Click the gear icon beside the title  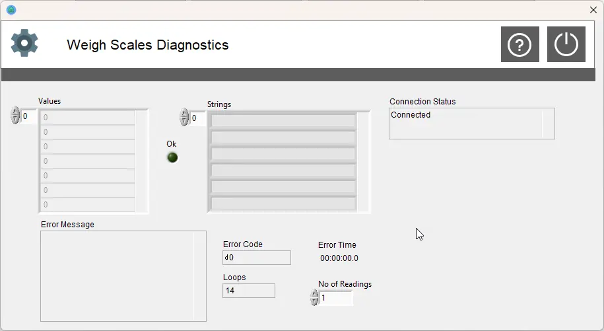tap(24, 43)
